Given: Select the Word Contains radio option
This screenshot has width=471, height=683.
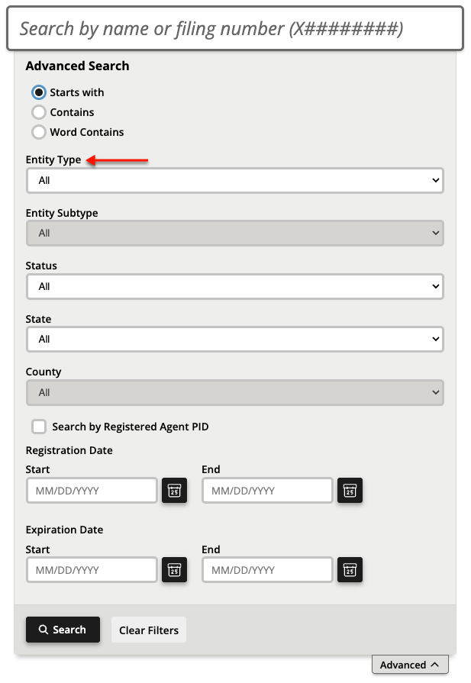Looking at the screenshot, I should tap(39, 132).
